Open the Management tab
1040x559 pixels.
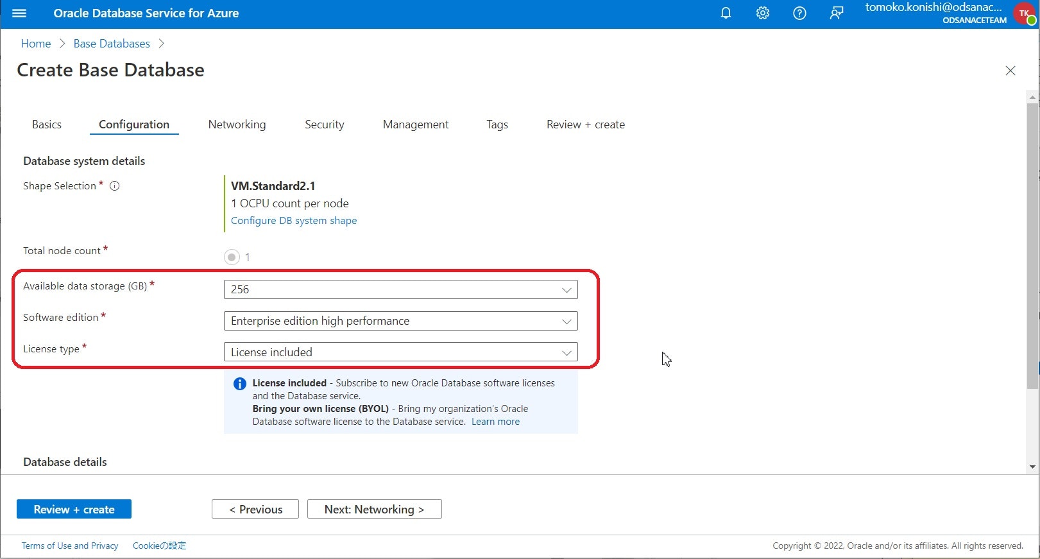coord(416,125)
